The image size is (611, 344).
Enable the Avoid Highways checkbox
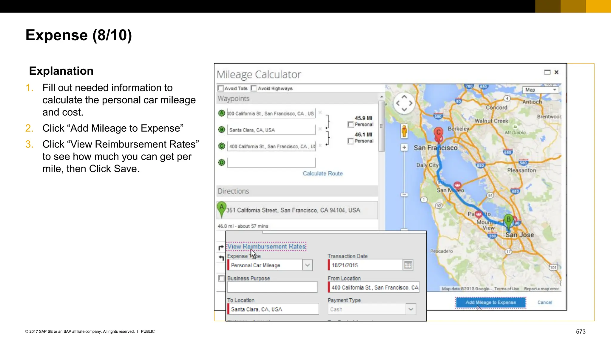[x=254, y=88]
